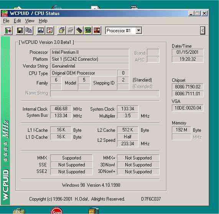Click the red circuit board toolbar icon
219x214 pixels.
click(x=97, y=30)
